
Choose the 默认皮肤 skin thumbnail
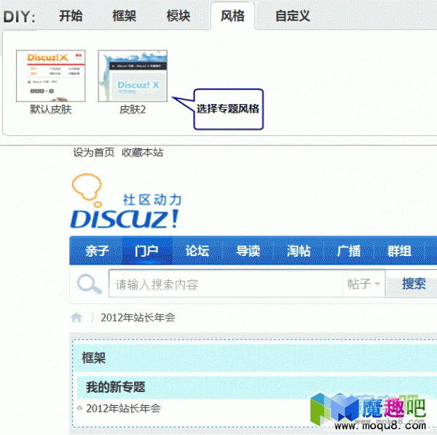[51, 76]
